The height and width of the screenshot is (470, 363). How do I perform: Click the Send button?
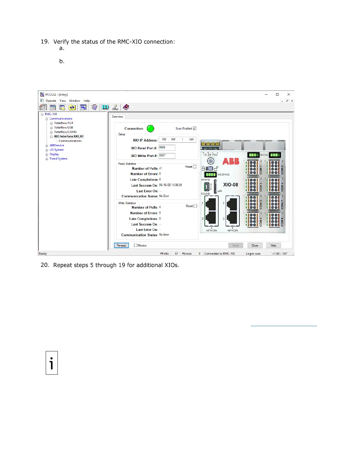coord(235,245)
